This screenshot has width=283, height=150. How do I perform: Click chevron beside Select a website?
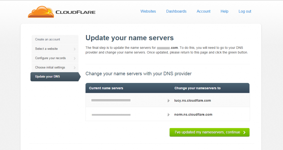click(x=75, y=49)
